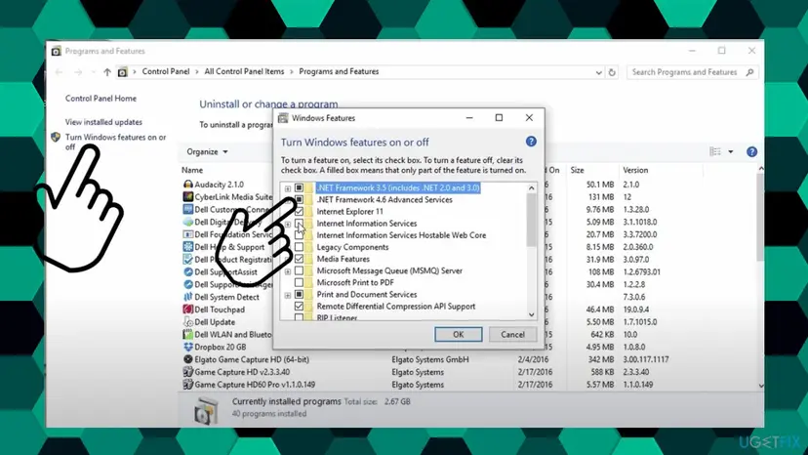Open the Organize dropdown menu
This screenshot has width=808, height=455.
207,151
